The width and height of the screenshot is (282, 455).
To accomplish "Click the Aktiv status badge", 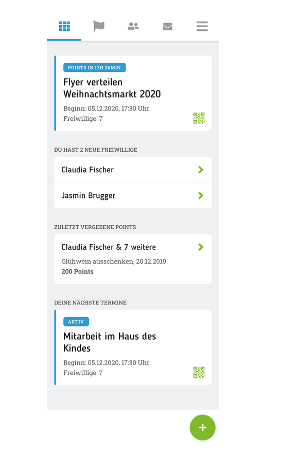I will (76, 322).
